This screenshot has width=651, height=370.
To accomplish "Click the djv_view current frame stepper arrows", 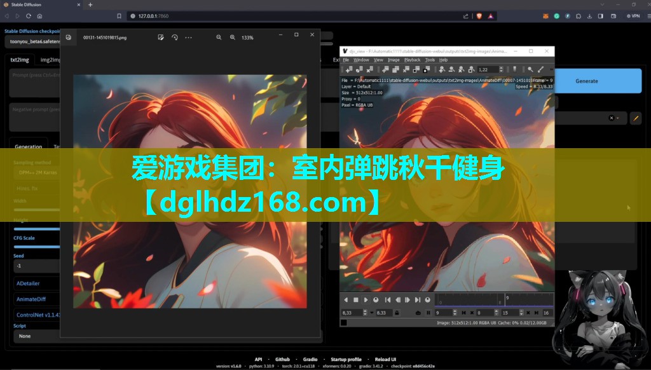I will click(455, 313).
